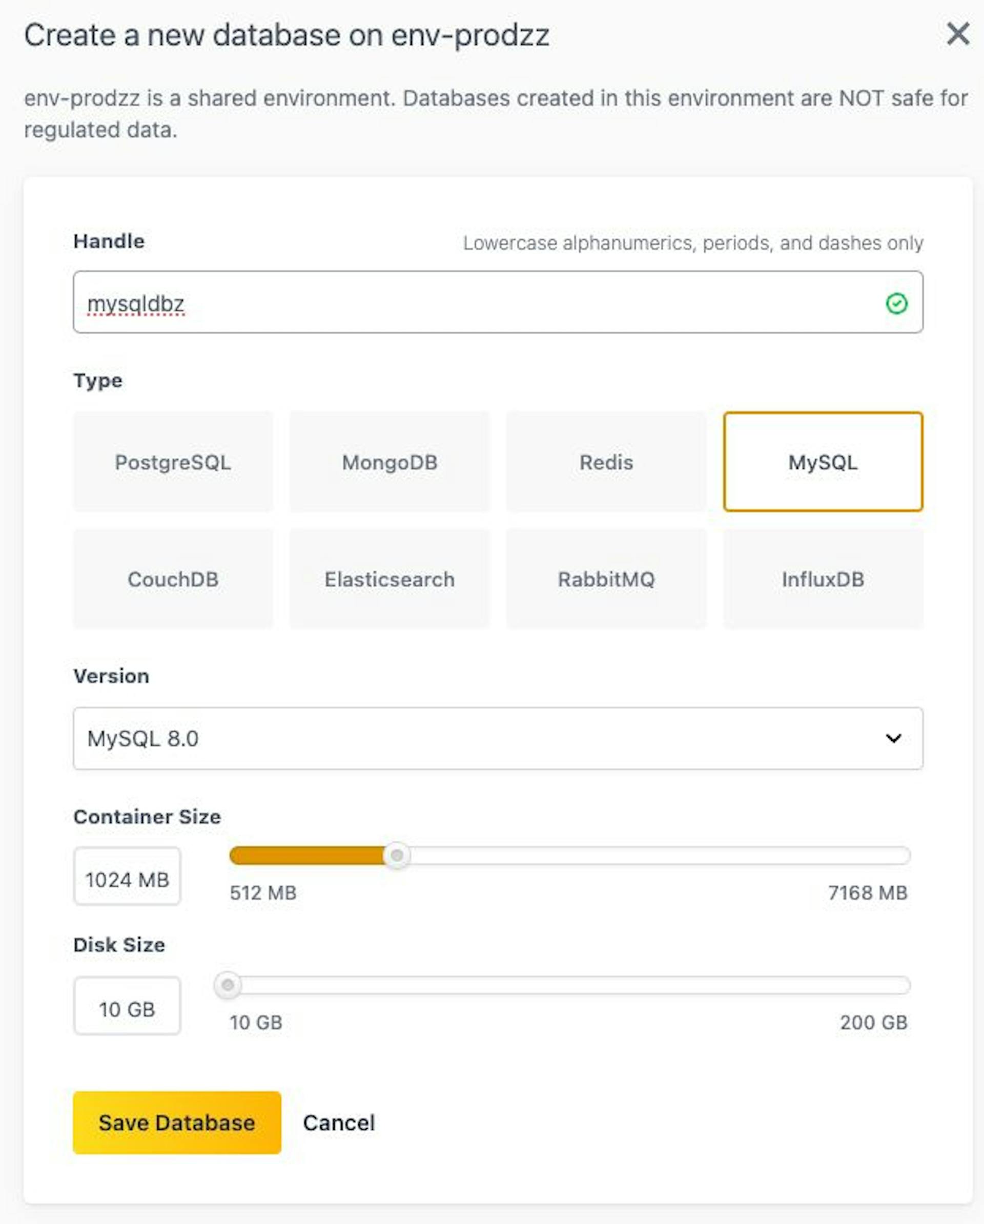Click the '200 GB' maximum label
The height and width of the screenshot is (1224, 984).
coord(874,1023)
